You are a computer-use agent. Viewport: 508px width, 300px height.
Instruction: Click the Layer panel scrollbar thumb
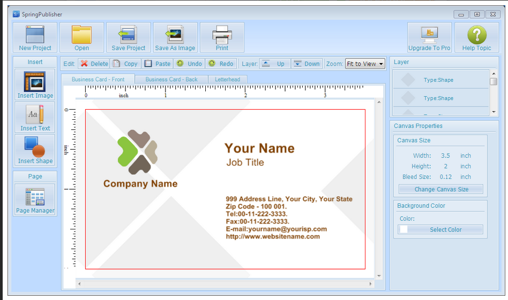click(494, 81)
